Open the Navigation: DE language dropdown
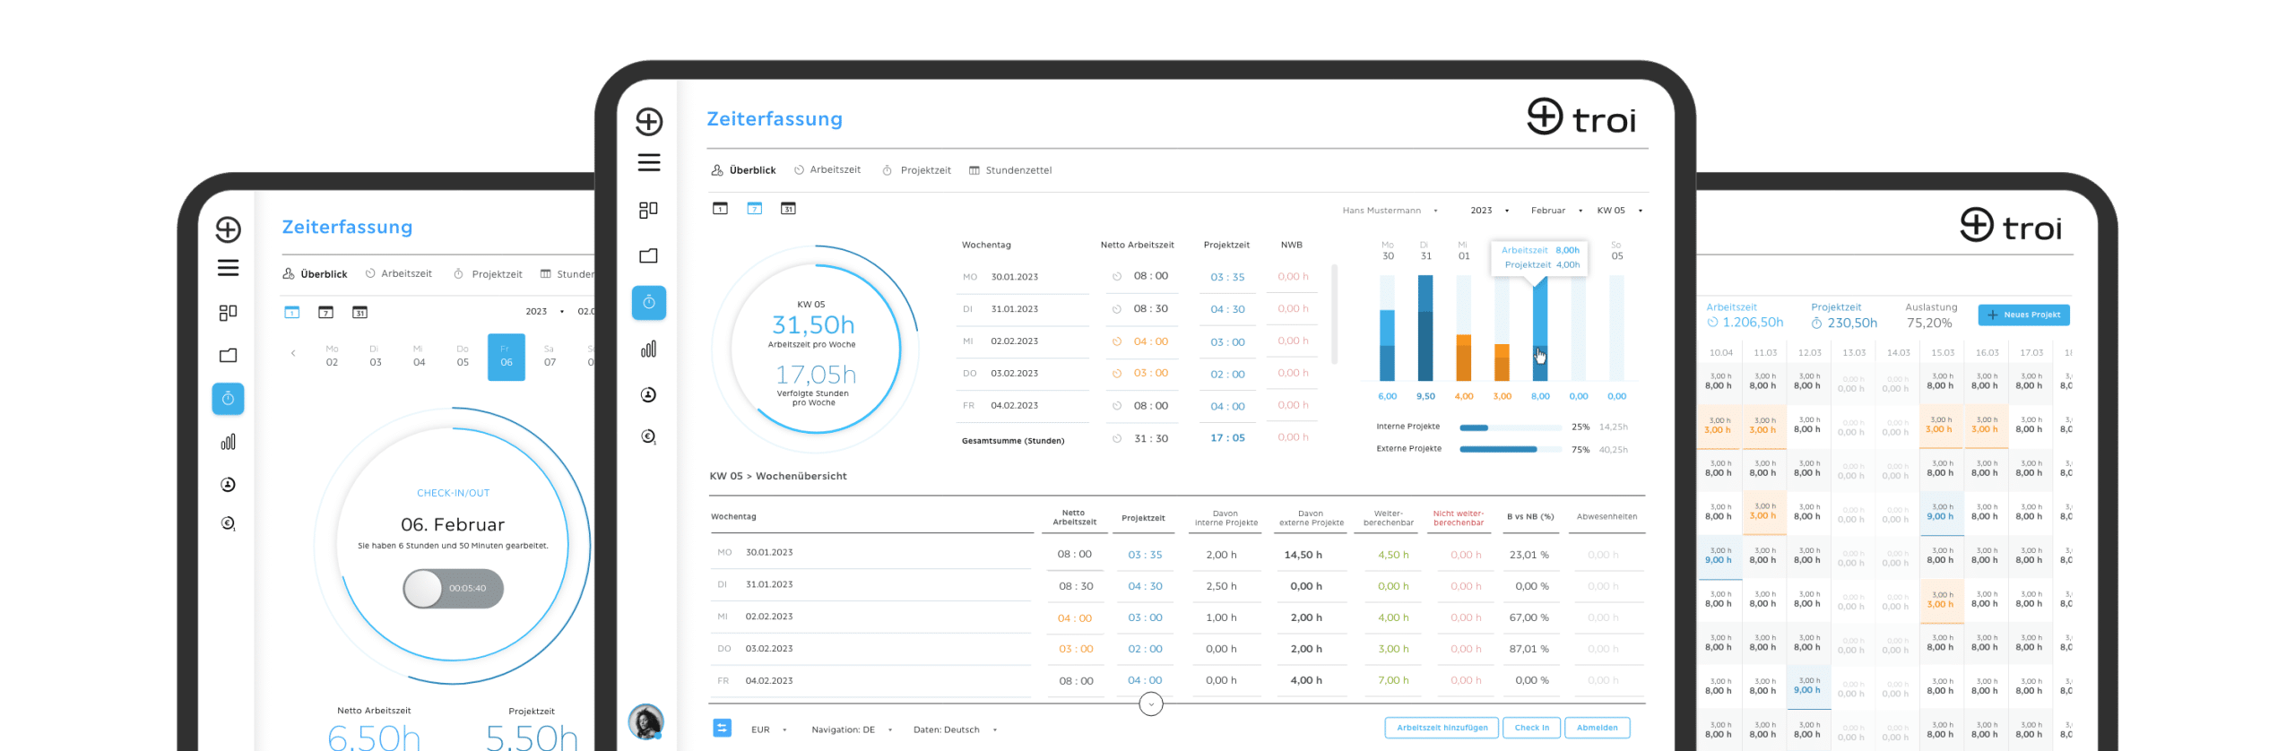2295x751 pixels. pyautogui.click(x=852, y=729)
